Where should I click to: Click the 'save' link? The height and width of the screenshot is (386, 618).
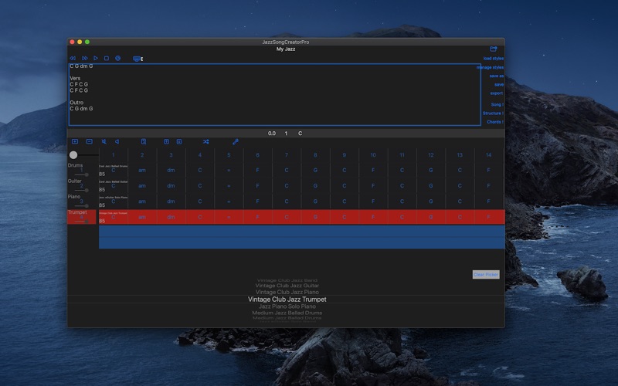pyautogui.click(x=499, y=85)
